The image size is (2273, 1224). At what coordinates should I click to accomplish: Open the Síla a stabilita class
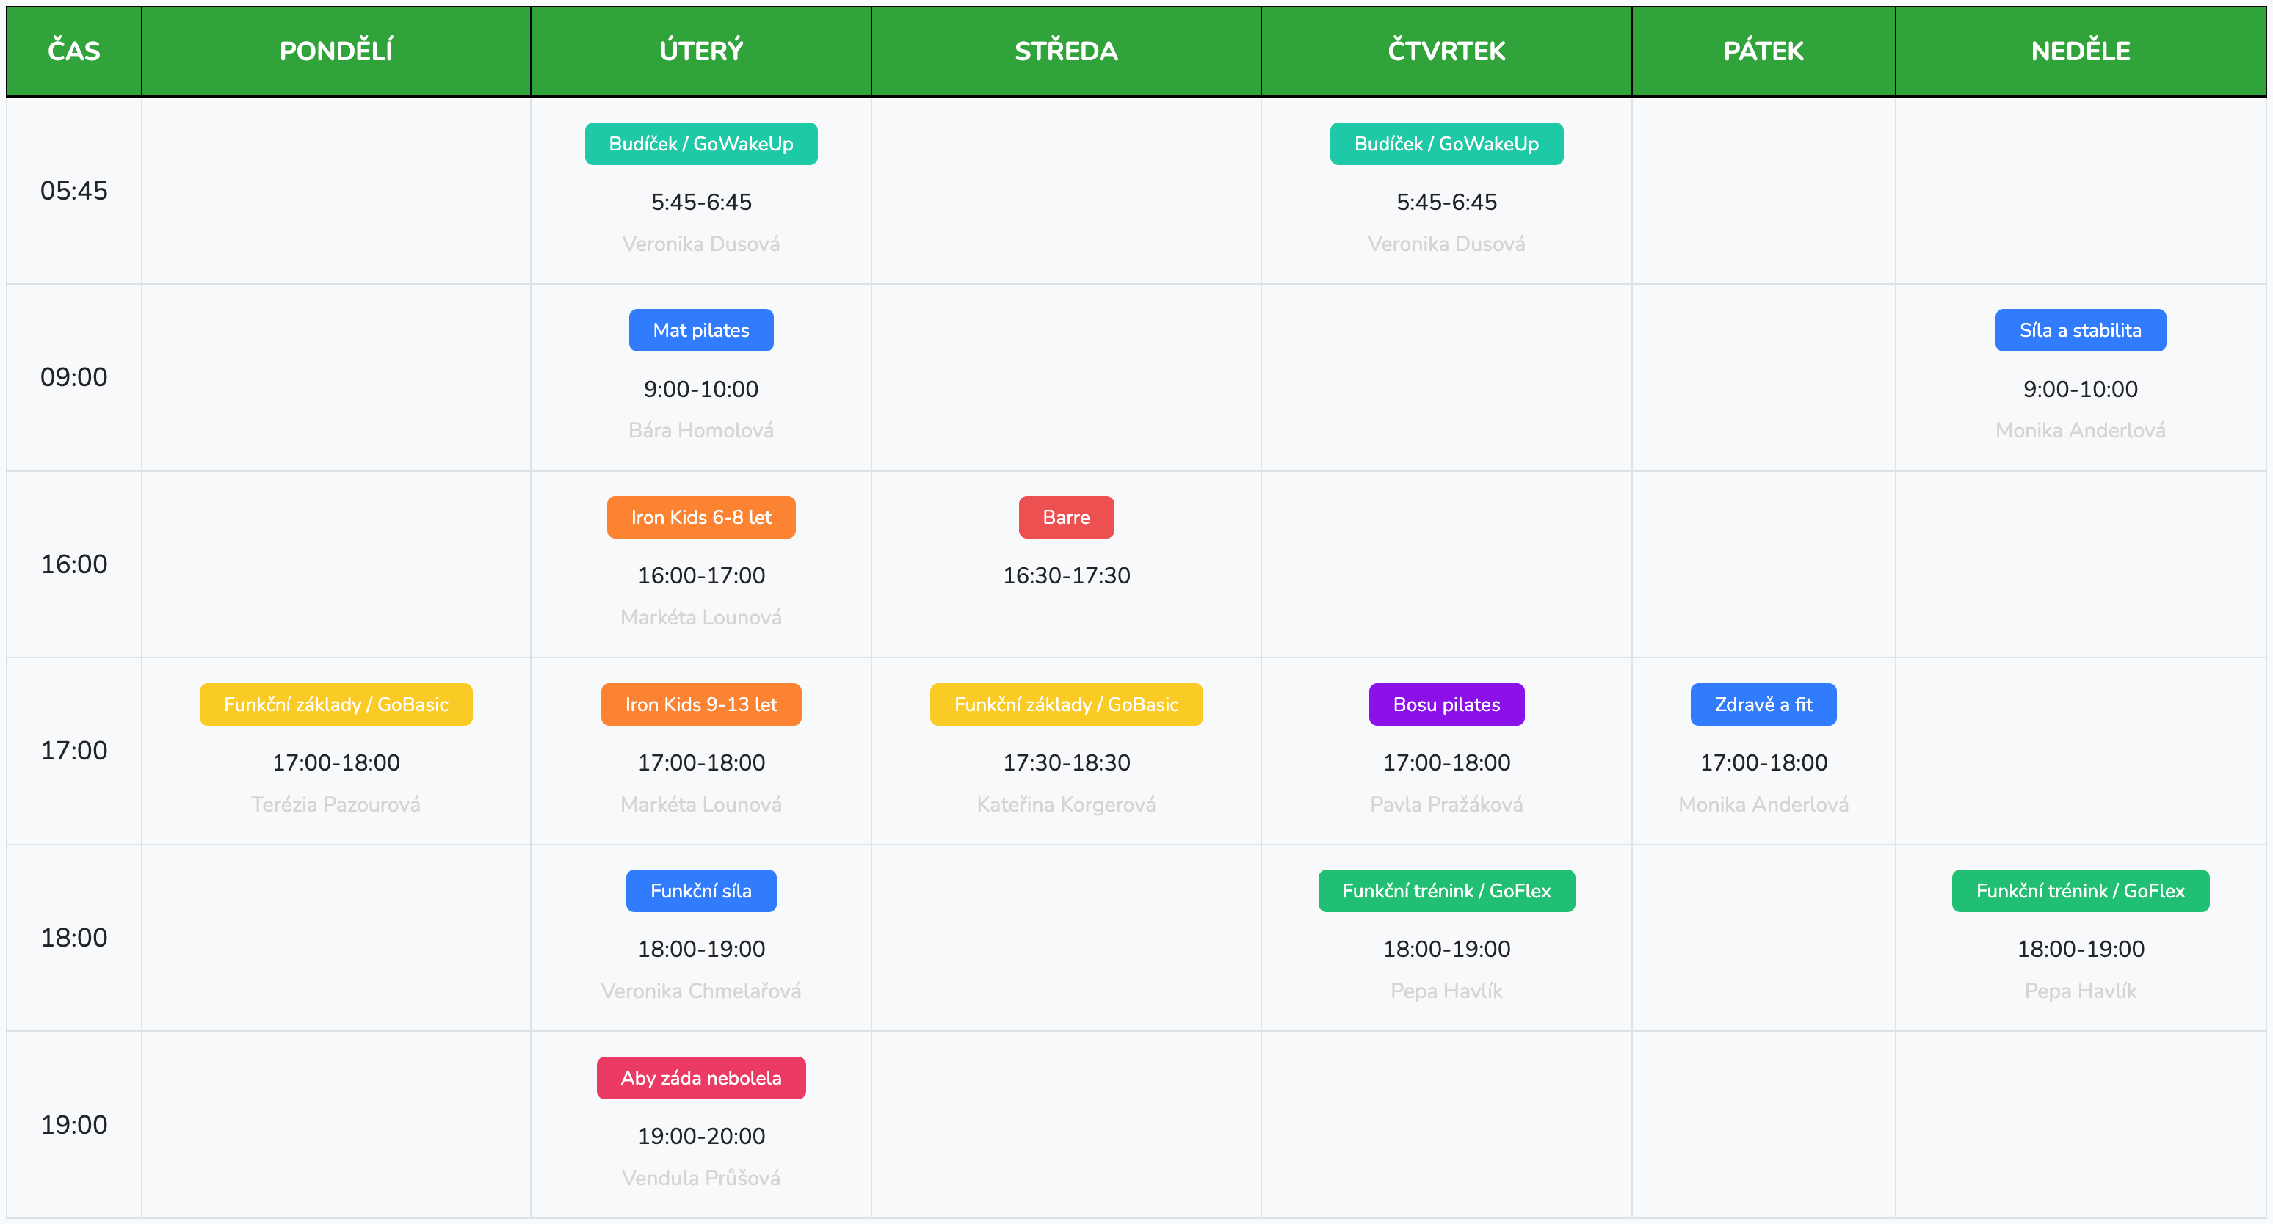[x=2079, y=329]
